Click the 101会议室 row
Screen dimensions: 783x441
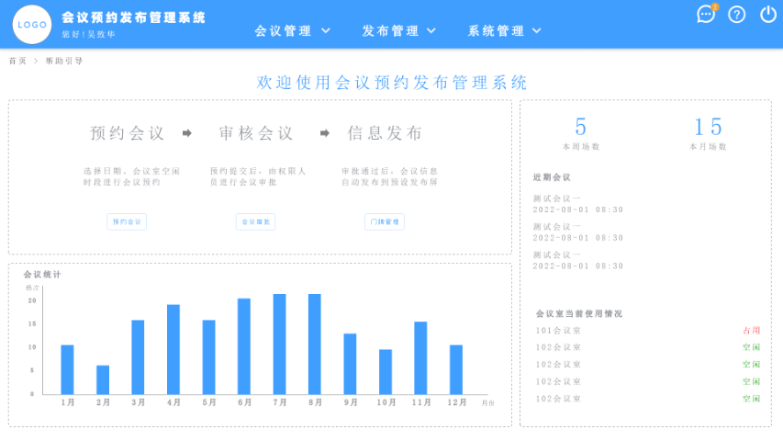pyautogui.click(x=648, y=331)
